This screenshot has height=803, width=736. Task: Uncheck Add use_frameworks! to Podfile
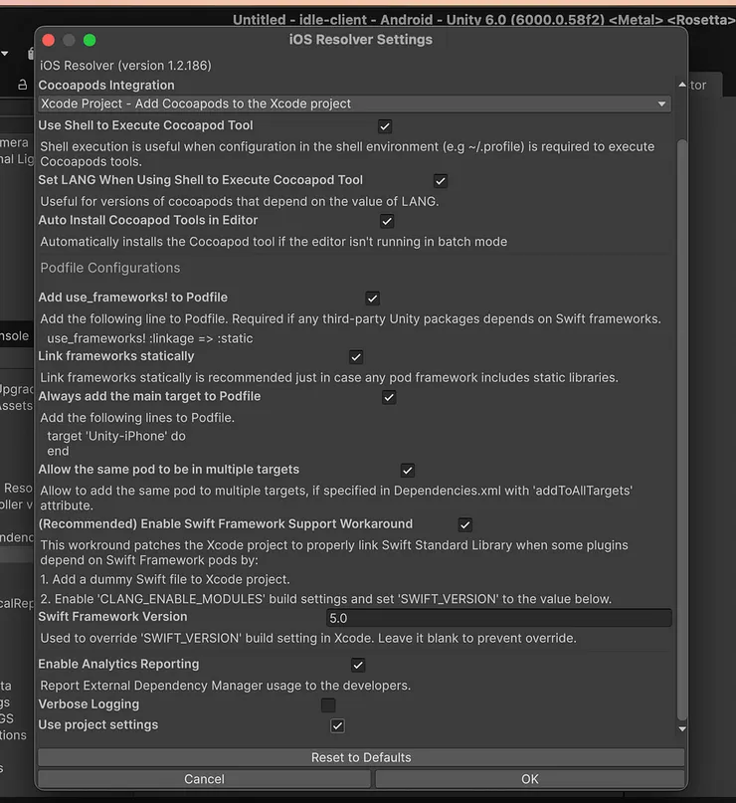pos(373,299)
